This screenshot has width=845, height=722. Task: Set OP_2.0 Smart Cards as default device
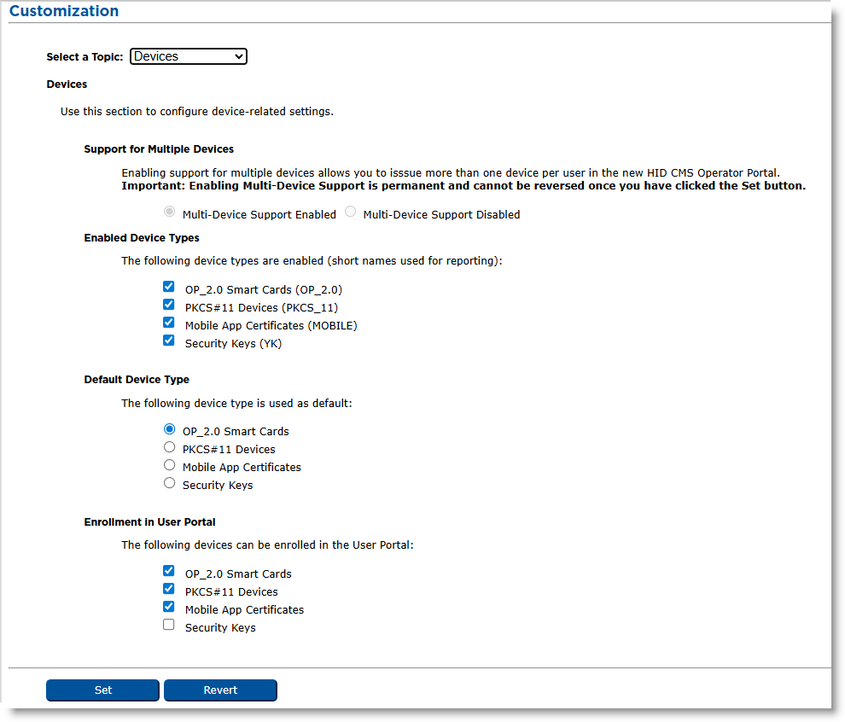169,429
